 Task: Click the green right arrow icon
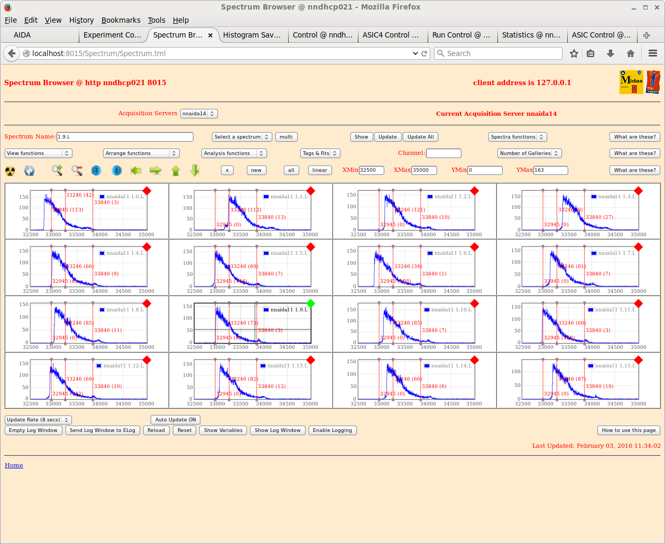tap(155, 170)
